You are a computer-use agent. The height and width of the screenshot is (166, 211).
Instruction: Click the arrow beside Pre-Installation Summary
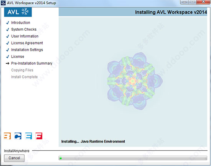(x=8, y=63)
